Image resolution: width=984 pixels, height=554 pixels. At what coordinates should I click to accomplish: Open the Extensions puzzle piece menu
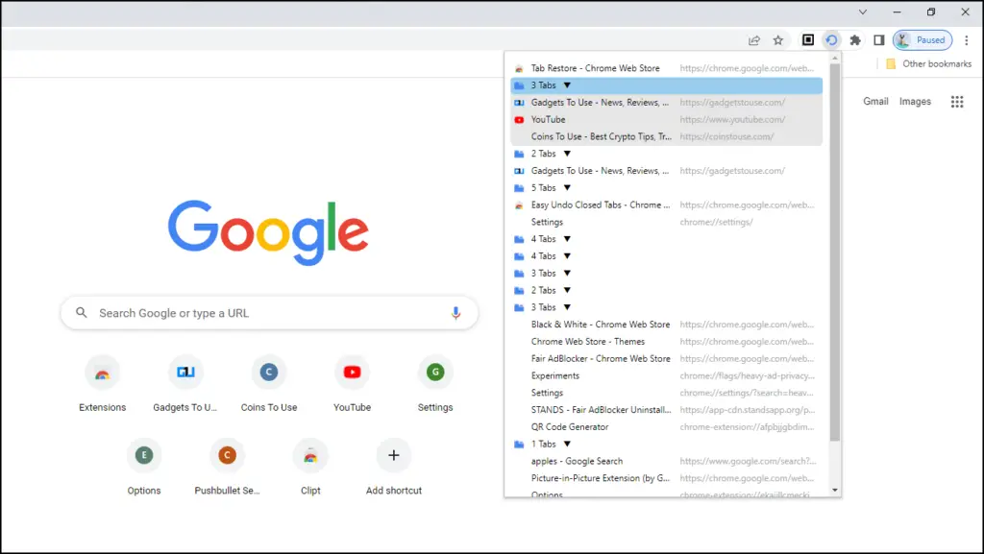pos(854,40)
